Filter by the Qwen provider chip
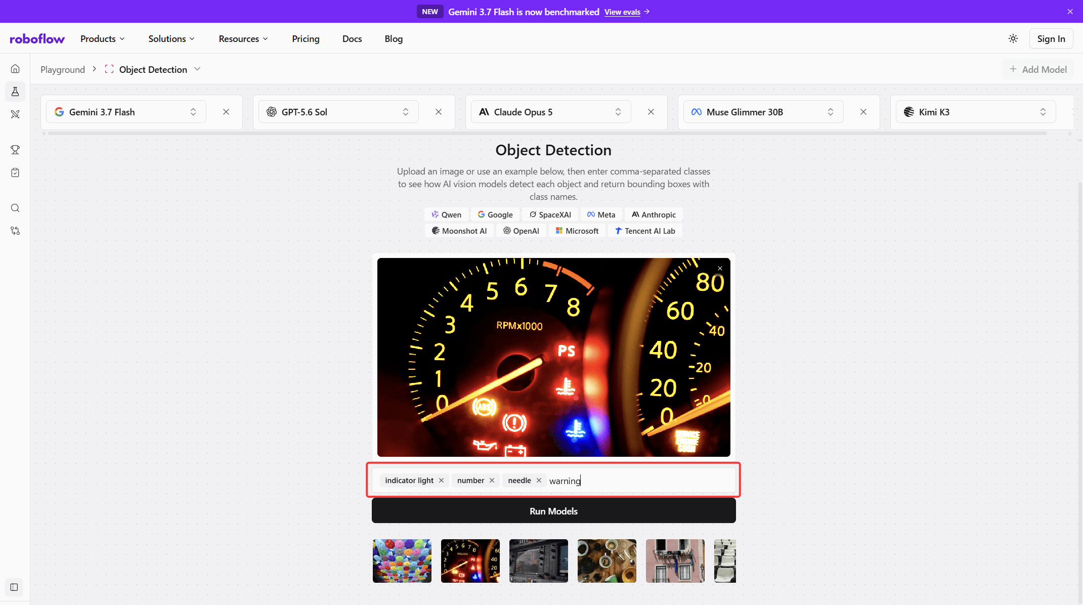Viewport: 1083px width, 605px height. [447, 214]
